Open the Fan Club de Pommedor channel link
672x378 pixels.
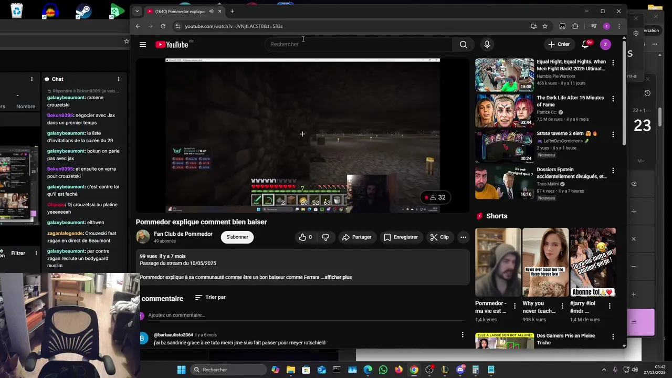pos(183,234)
